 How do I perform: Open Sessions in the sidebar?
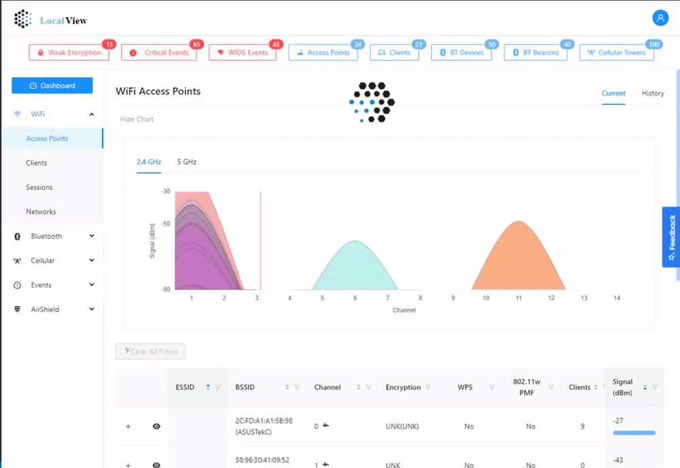pyautogui.click(x=39, y=187)
